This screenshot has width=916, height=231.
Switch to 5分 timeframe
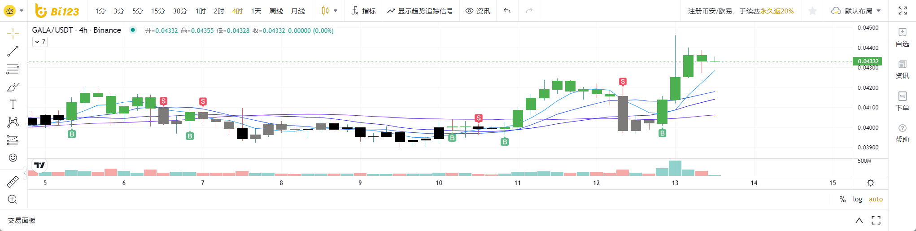pyautogui.click(x=137, y=11)
